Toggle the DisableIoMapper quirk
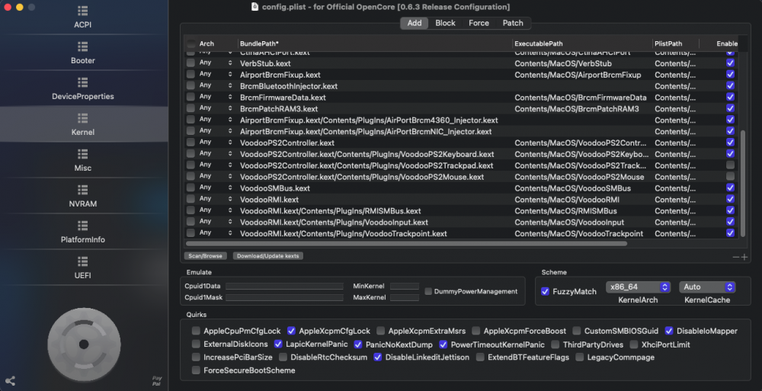 (669, 331)
